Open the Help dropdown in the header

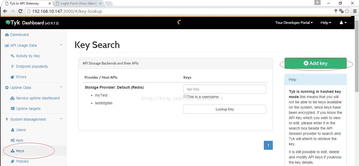[x=326, y=23]
